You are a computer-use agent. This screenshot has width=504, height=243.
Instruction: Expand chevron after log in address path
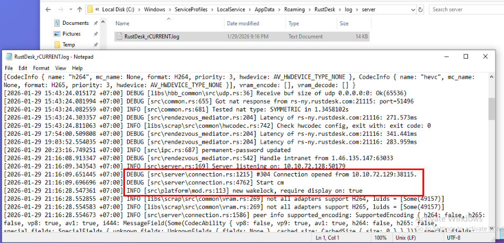tap(357, 10)
